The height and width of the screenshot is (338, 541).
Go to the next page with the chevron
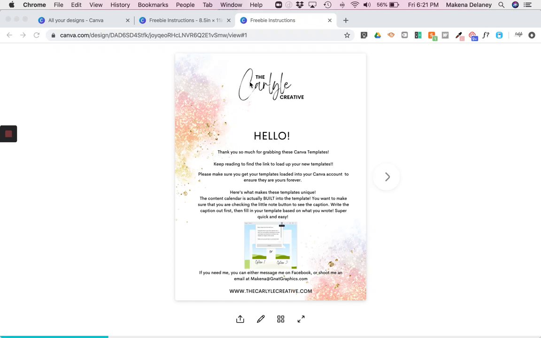click(x=387, y=177)
